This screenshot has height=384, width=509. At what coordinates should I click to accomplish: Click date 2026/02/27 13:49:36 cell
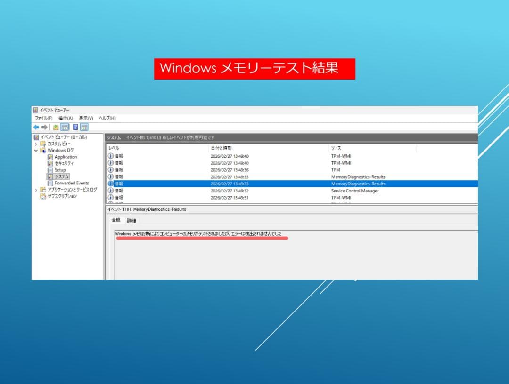pos(230,170)
